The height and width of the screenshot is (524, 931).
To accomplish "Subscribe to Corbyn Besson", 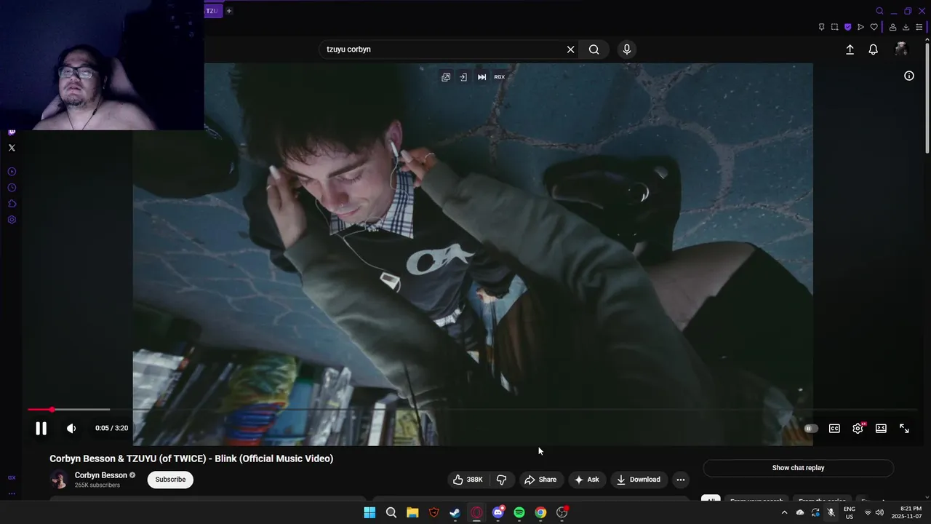I will [170, 480].
